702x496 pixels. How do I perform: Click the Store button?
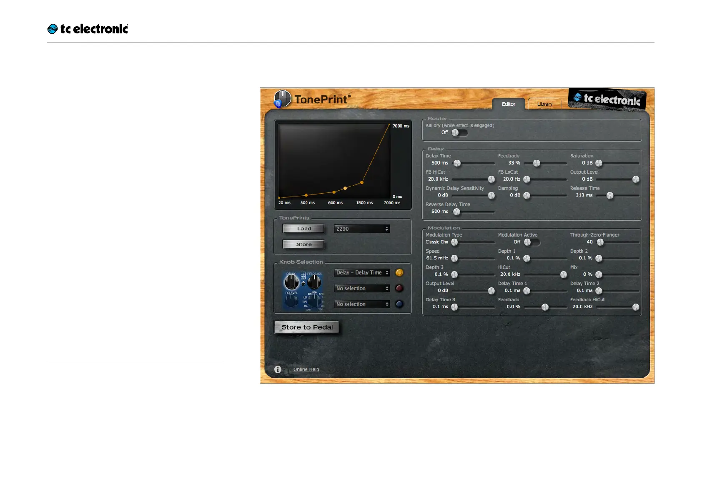click(x=303, y=244)
